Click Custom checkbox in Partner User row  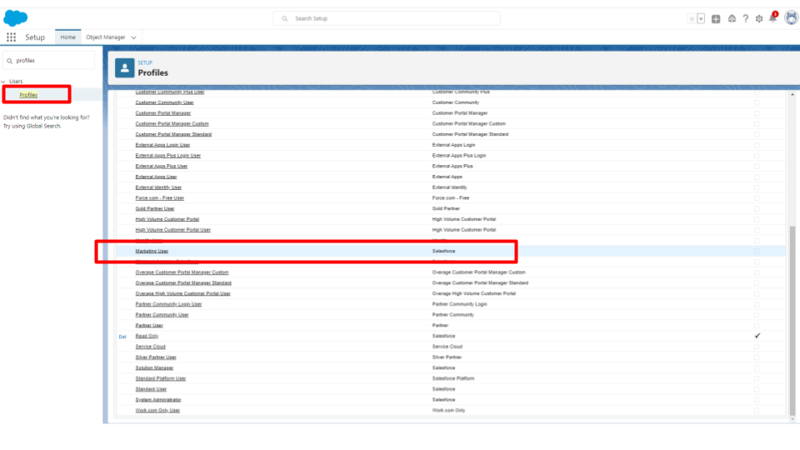pos(757,326)
